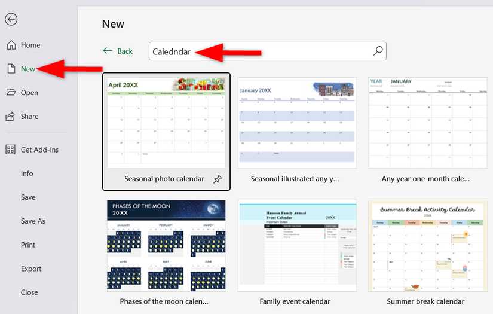The image size is (493, 314).
Task: Pin the Seasonal photo calendar template
Action: tap(218, 179)
